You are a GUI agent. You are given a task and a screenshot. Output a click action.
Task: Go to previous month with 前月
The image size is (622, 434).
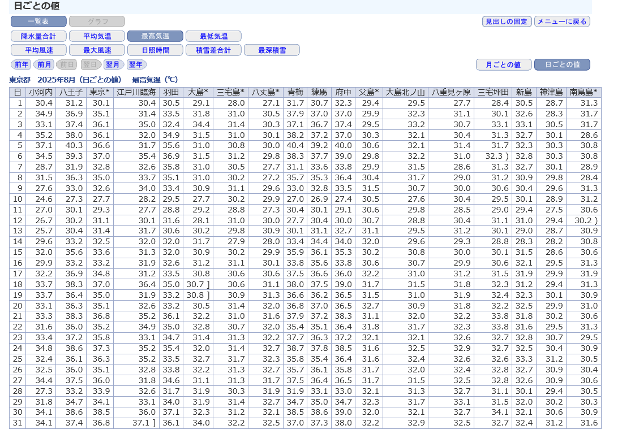tap(44, 64)
